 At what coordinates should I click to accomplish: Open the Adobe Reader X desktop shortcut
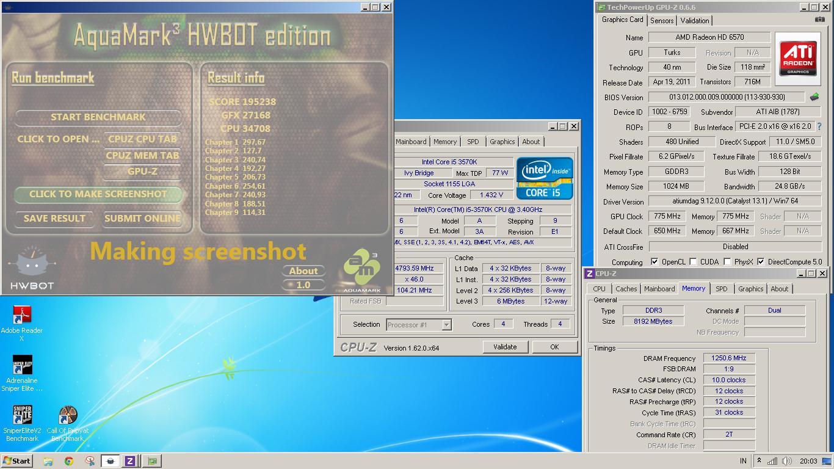pos(21,322)
